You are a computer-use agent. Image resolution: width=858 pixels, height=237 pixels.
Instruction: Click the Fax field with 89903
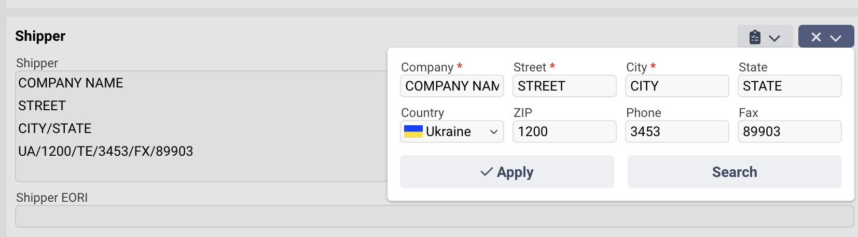(x=790, y=131)
